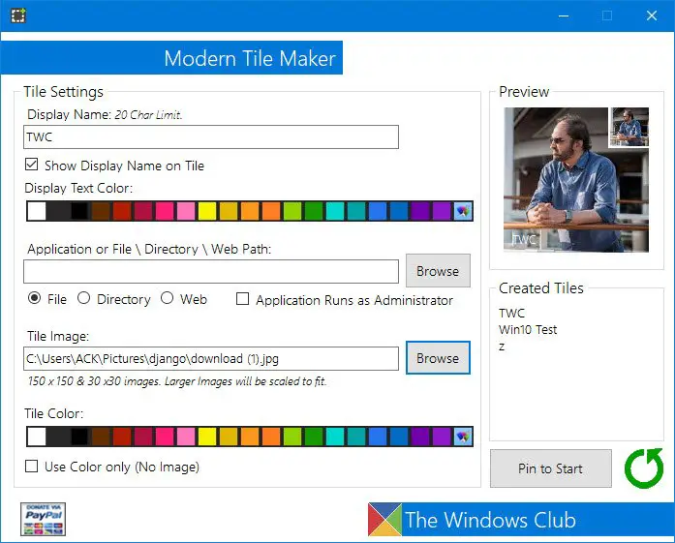
Task: Click The Windows Club logo banner
Action: 521,520
